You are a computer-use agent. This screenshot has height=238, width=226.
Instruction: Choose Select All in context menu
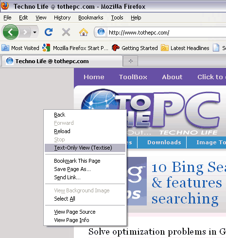click(85, 199)
